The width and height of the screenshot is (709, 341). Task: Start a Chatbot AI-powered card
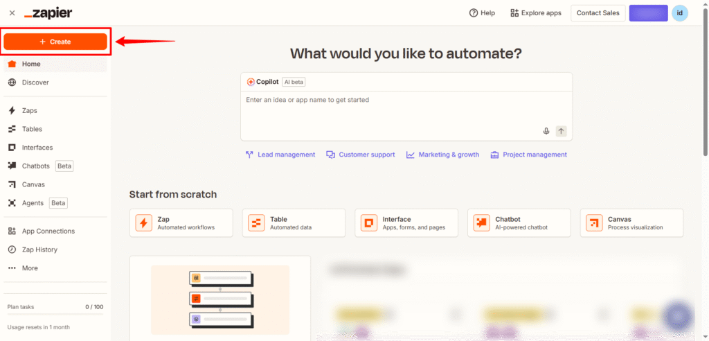pos(519,222)
